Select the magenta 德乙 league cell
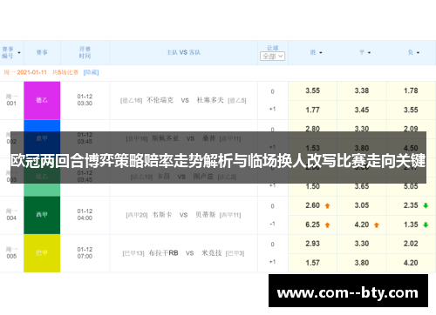Image resolution: width=436 pixels, height=315 pixels. coord(42,100)
